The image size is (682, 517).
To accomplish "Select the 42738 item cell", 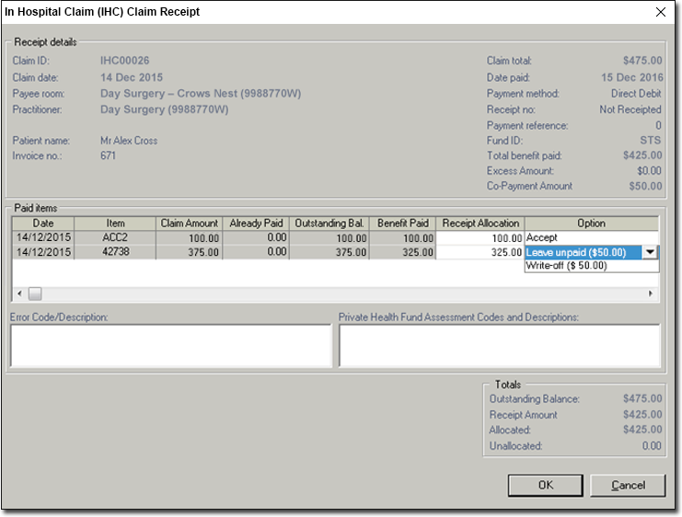I will click(x=115, y=252).
